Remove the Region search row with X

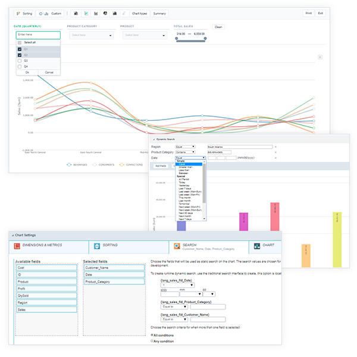[x=275, y=146]
